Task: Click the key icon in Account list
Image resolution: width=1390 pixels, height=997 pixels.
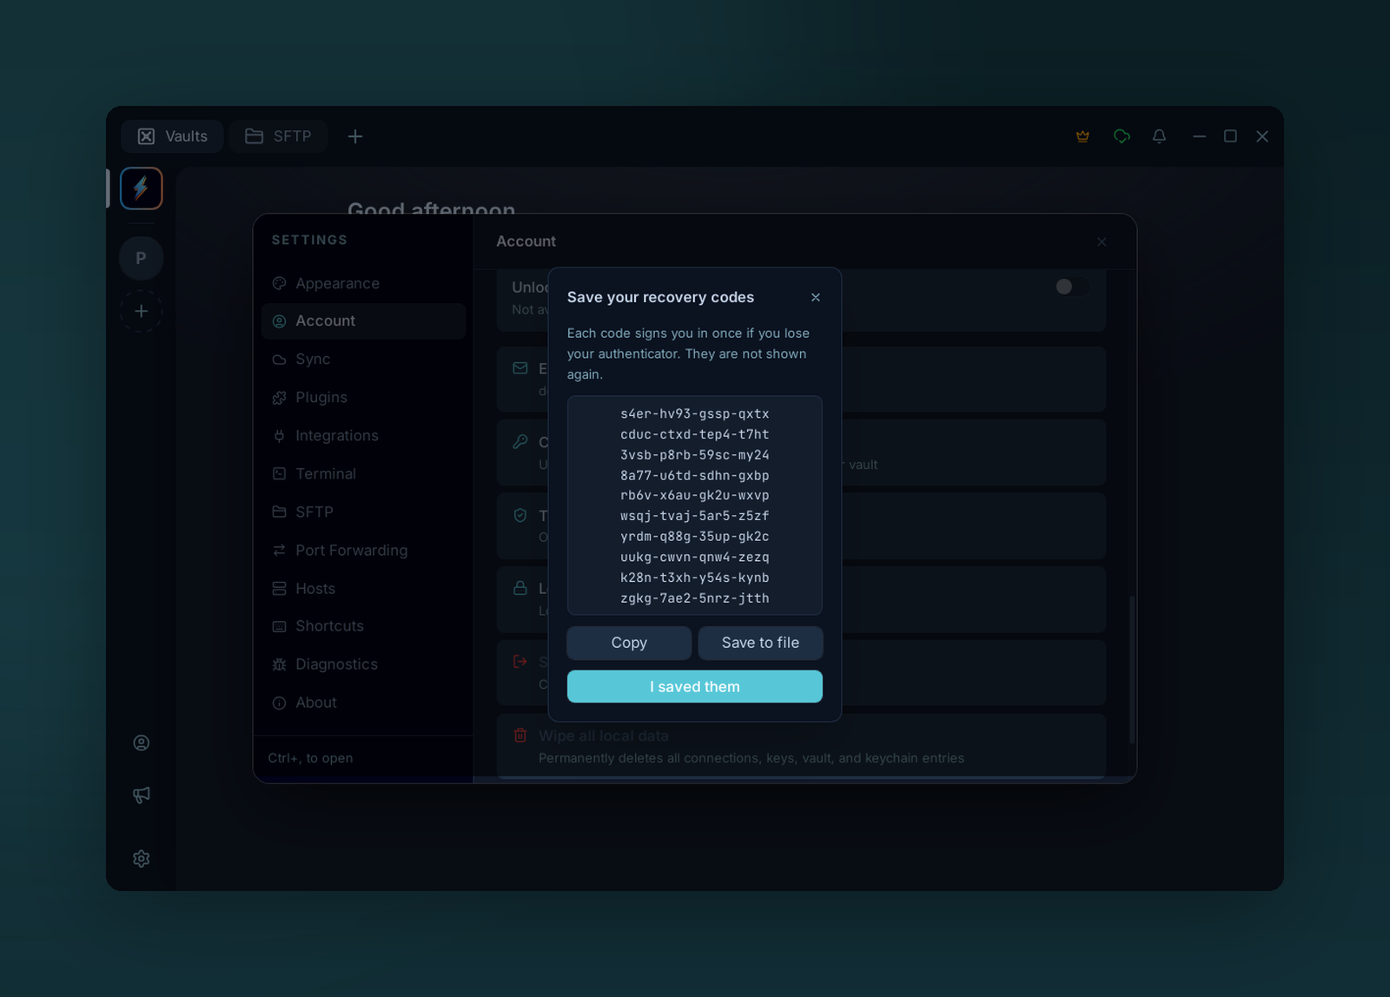Action: coord(520,442)
